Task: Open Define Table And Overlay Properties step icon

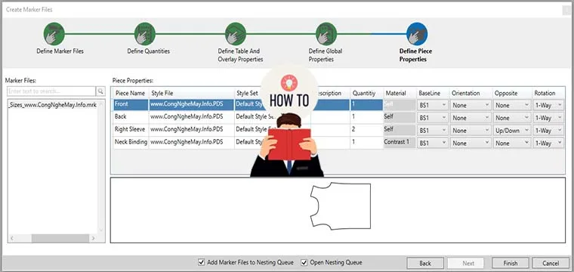Action: (236, 34)
